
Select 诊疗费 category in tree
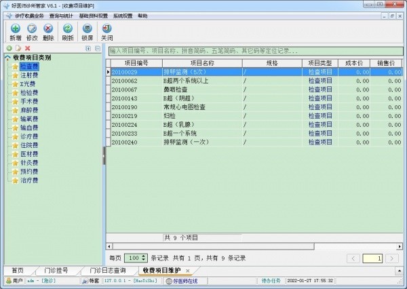(29, 136)
